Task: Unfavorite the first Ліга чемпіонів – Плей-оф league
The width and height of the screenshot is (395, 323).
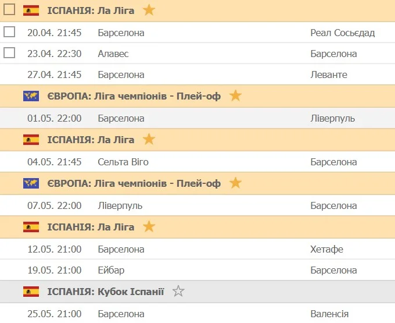Action: click(235, 96)
